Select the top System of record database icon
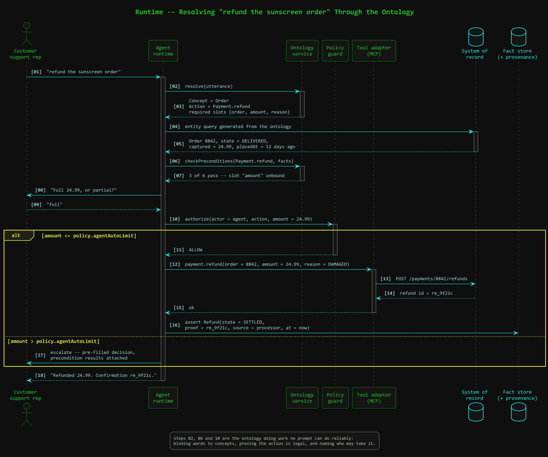This screenshot has width=548, height=457. pos(476,36)
